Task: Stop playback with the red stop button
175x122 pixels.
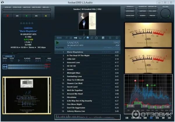Action: pyautogui.click(x=8, y=16)
